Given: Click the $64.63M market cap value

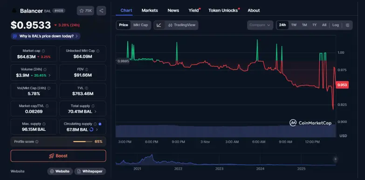Looking at the screenshot, I should (26, 57).
